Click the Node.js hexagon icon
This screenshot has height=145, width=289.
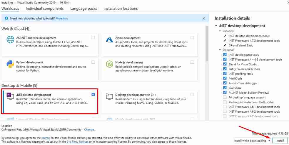pyautogui.click(x=109, y=64)
